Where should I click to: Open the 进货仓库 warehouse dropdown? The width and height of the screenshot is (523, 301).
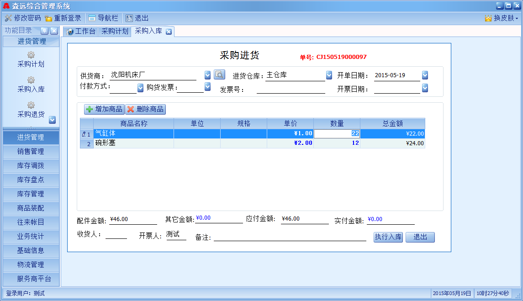point(329,75)
